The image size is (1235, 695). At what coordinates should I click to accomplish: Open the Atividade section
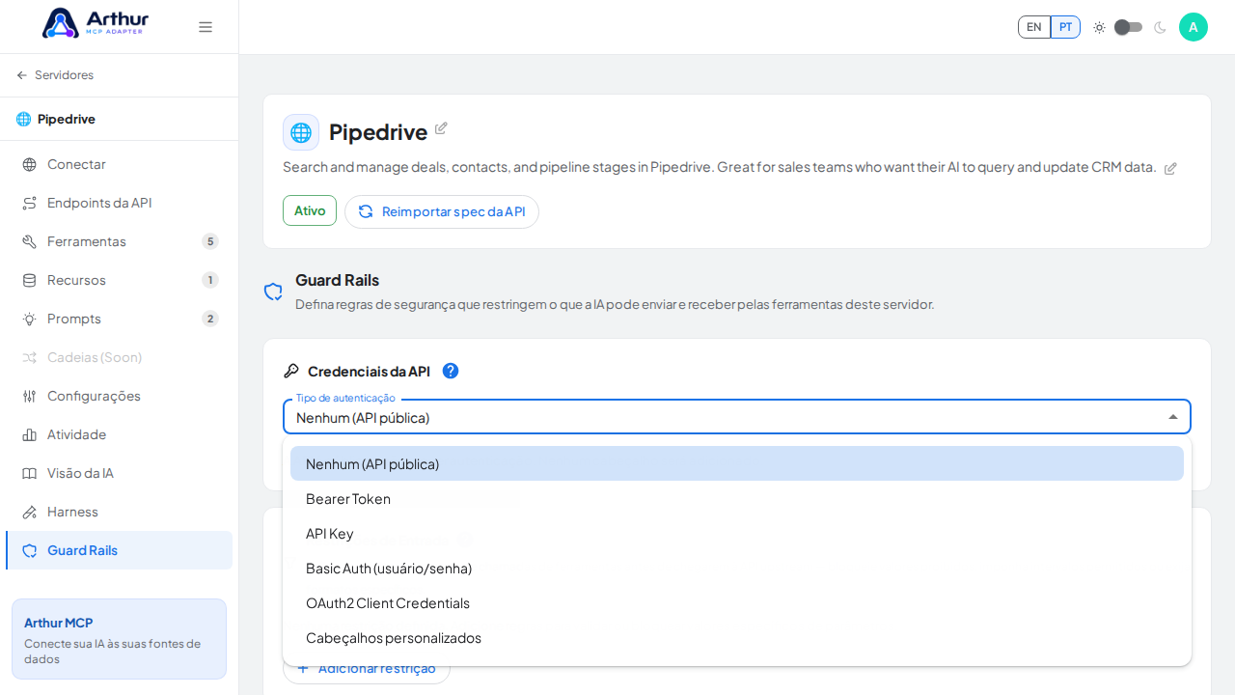119,434
